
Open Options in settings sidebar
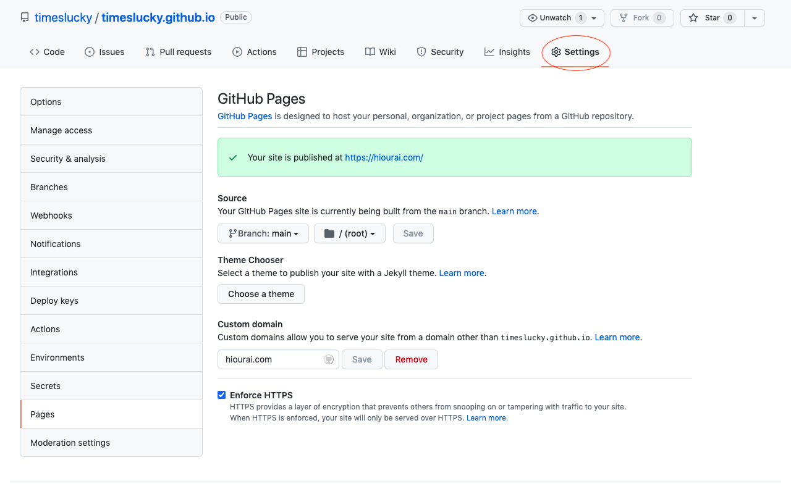[111, 102]
